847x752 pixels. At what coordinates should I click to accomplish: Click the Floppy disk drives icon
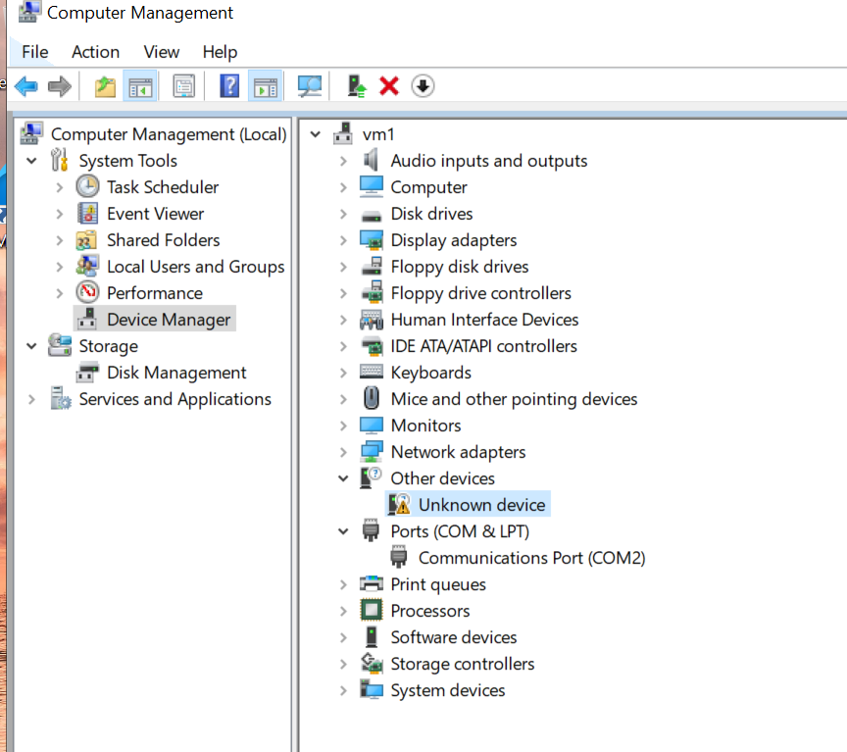pos(372,267)
